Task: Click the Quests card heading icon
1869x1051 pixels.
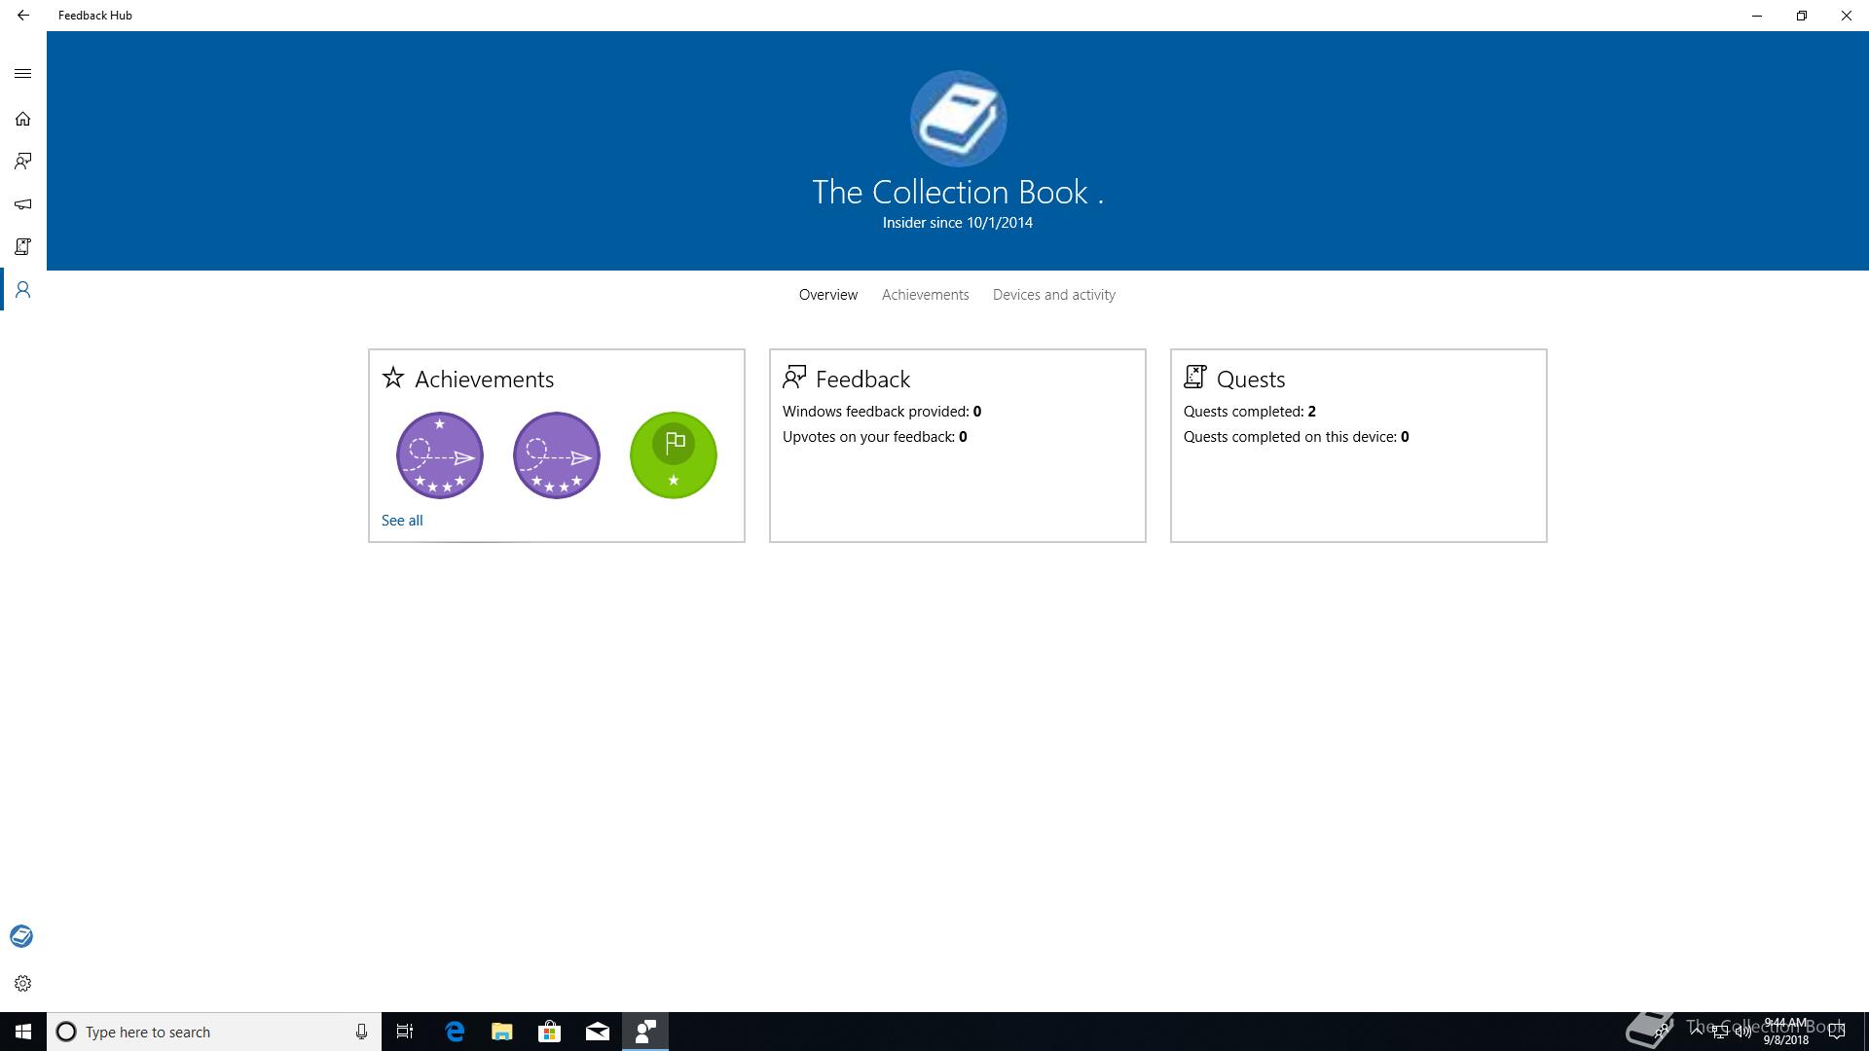Action: (1195, 377)
